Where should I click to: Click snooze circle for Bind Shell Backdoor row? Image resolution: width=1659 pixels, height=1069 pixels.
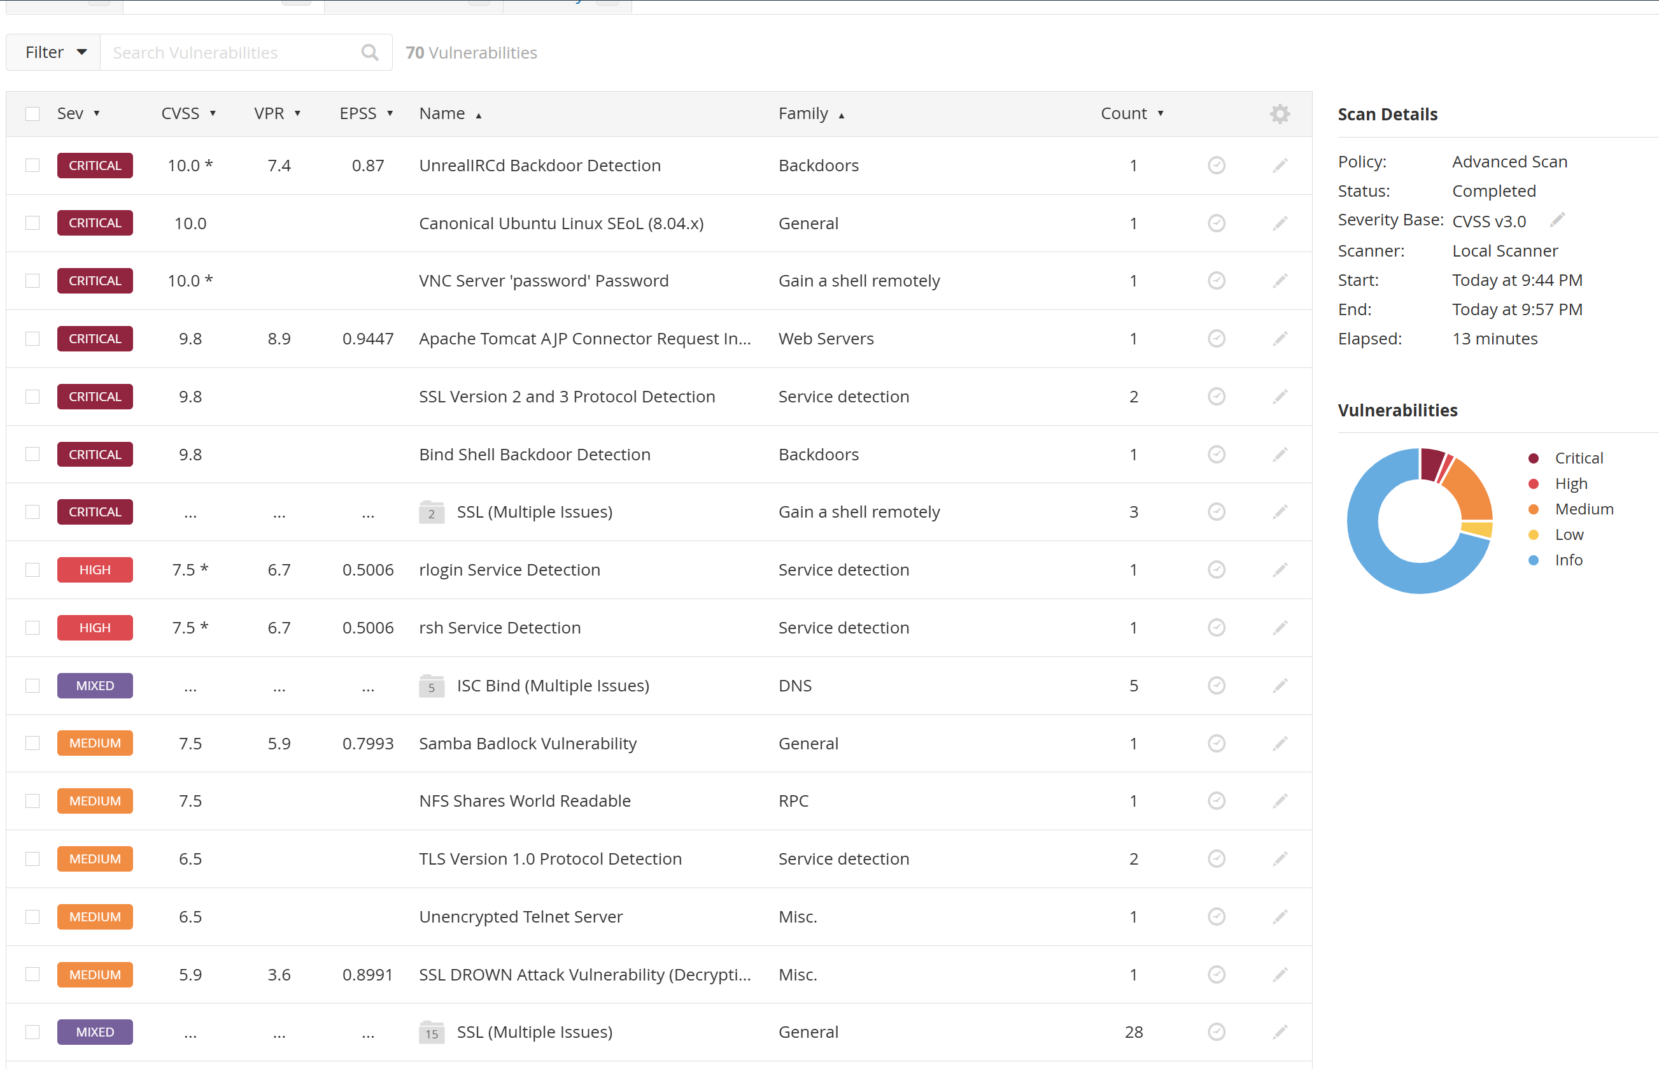(1216, 454)
